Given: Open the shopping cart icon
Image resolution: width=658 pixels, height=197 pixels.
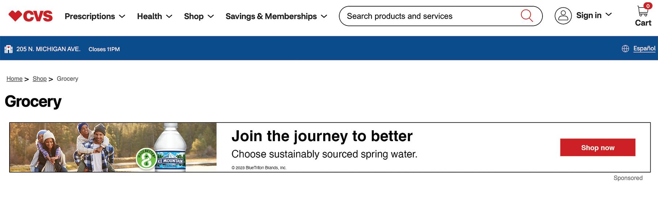Looking at the screenshot, I should coord(643,11).
